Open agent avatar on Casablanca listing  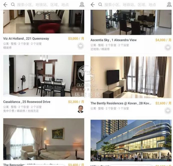pos(81,109)
